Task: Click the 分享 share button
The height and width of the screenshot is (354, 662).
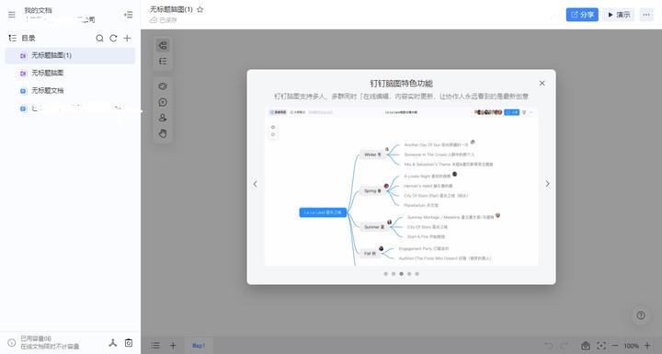Action: pos(582,15)
